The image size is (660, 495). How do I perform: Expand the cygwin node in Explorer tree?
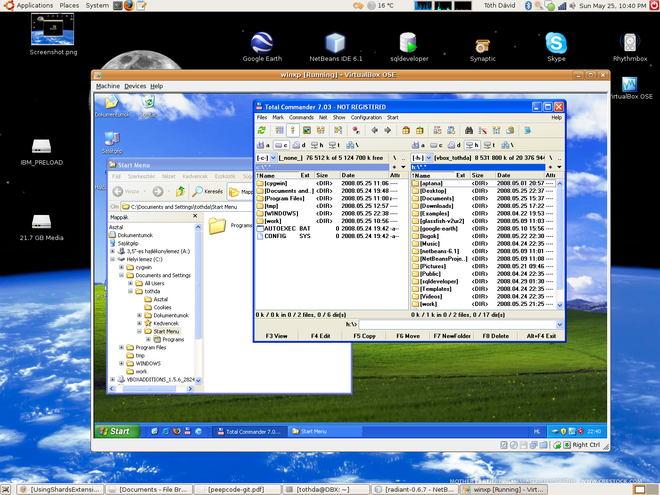point(121,267)
